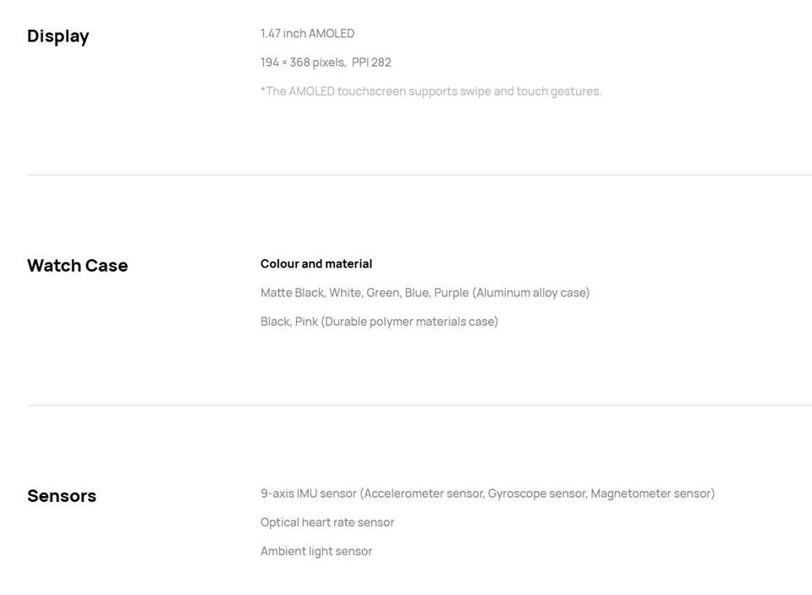This screenshot has height=595, width=812.
Task: Select the "1.47 inch AMOLED" spec line
Action: click(307, 33)
